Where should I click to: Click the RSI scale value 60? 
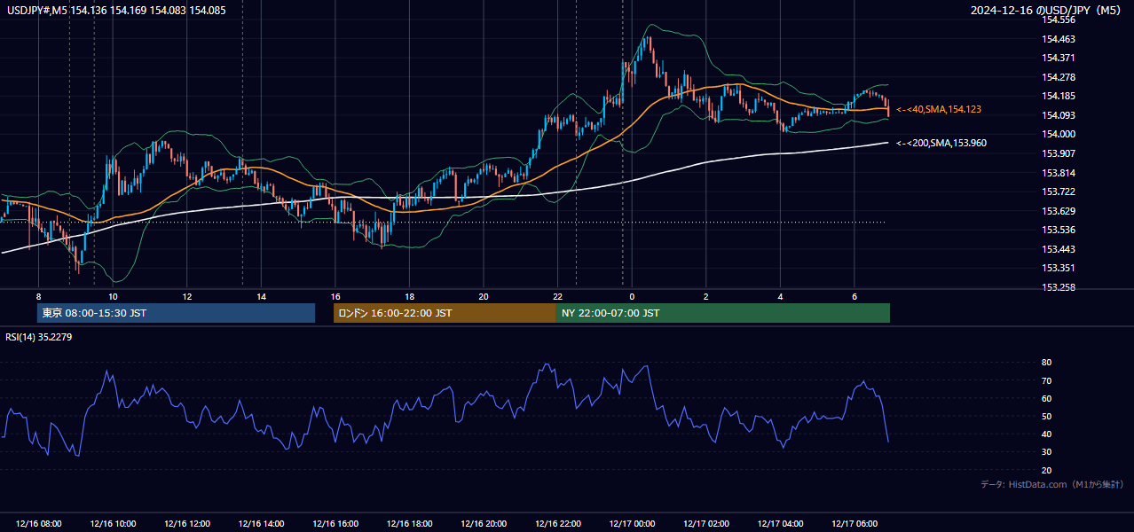point(1046,398)
